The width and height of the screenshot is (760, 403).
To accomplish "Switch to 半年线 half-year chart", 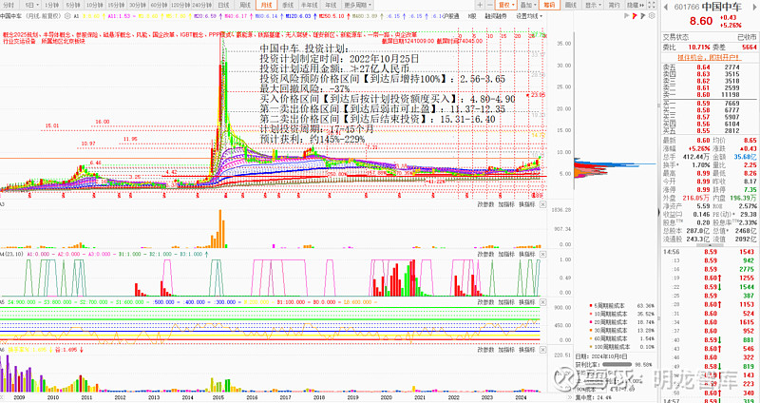I will tap(310, 5).
